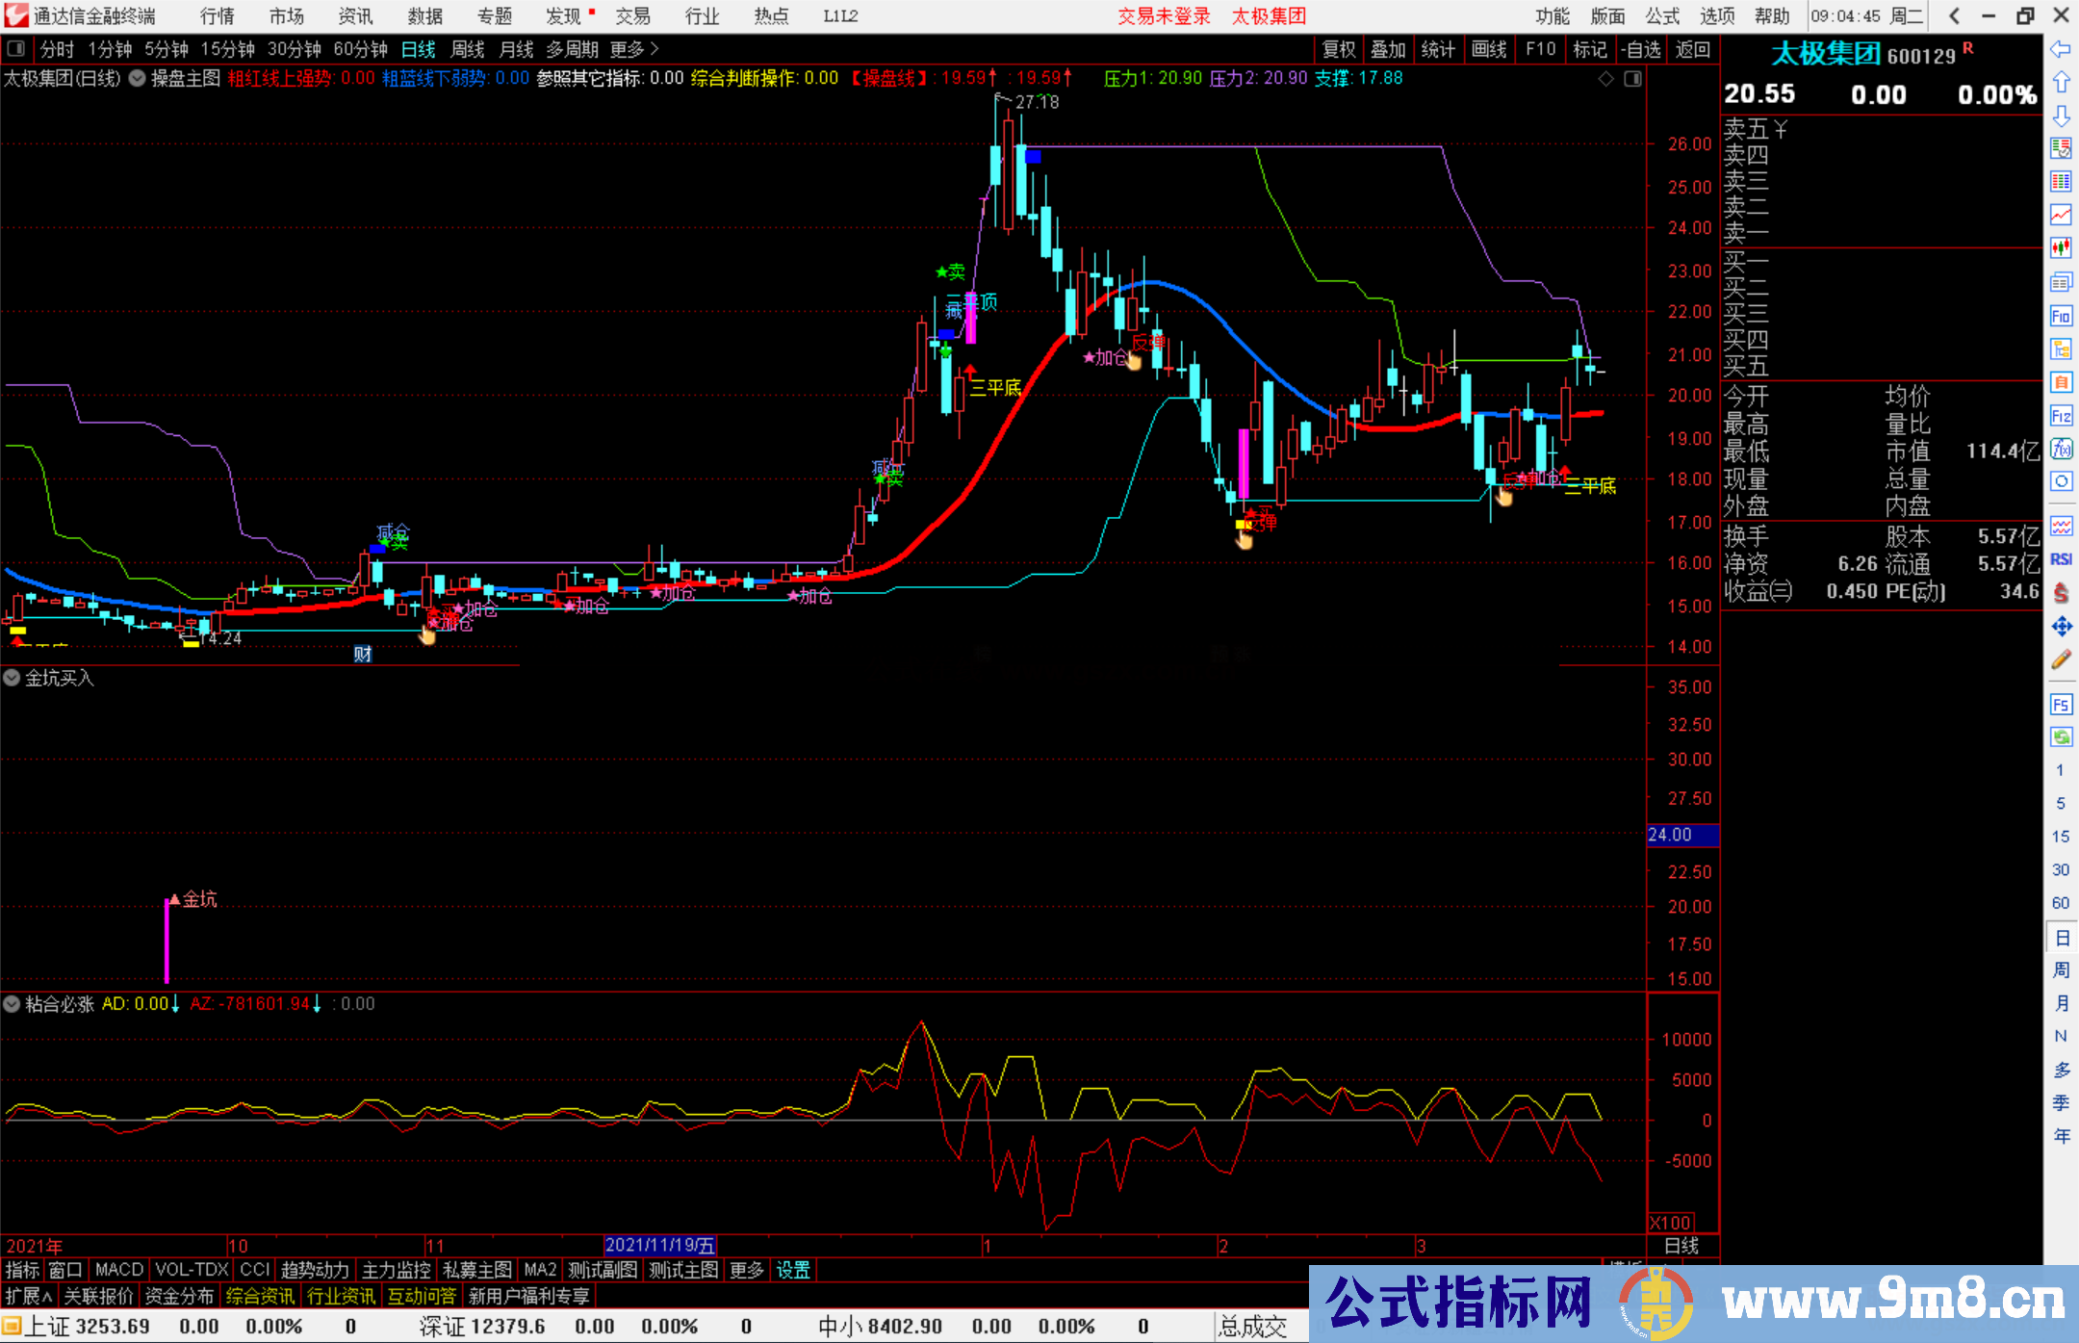2079x1343 pixels.
Task: Open 更多 indicators option in bottom bar
Action: click(x=746, y=1270)
